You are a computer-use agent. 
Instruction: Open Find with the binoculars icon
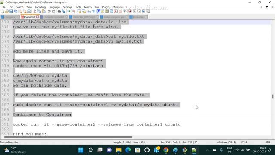tap(59, 12)
